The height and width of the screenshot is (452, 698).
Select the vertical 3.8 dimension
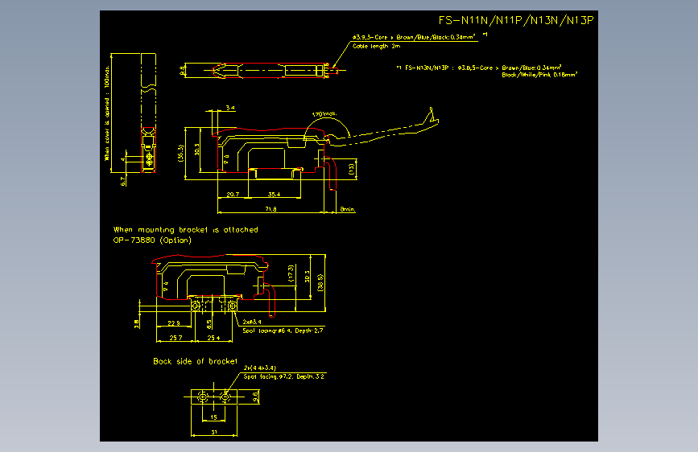[137, 324]
